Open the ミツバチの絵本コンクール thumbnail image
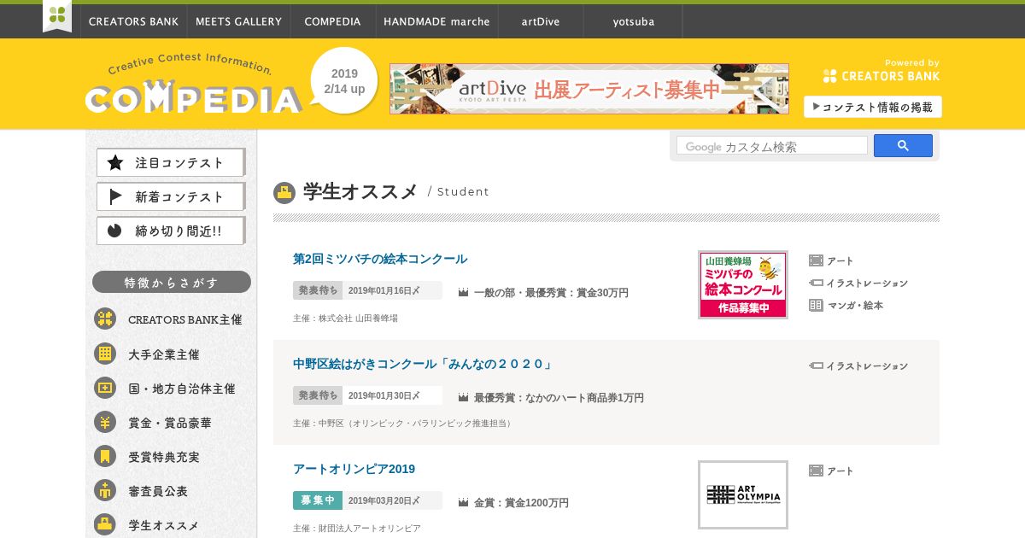 tap(743, 284)
